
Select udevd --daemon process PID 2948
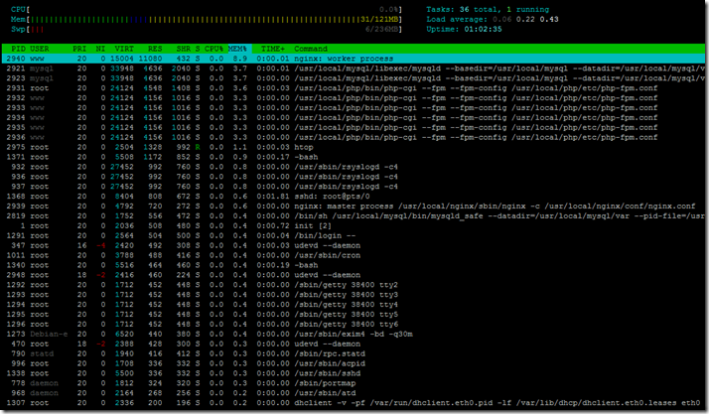354,275
